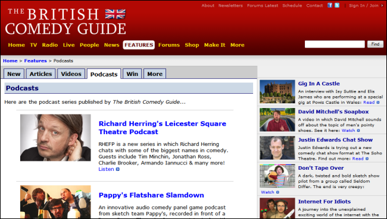The height and width of the screenshot is (219, 387).
Task: Click Sign In / Join
Action: 364,5
